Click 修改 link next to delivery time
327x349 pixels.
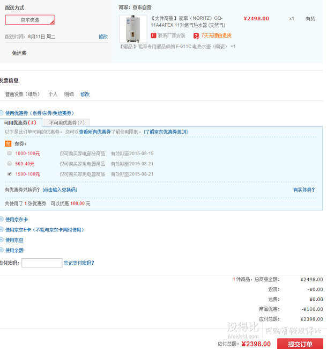click(103, 37)
